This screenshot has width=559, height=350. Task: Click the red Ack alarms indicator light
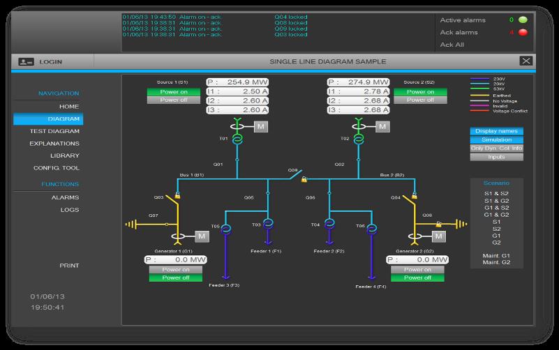click(523, 32)
